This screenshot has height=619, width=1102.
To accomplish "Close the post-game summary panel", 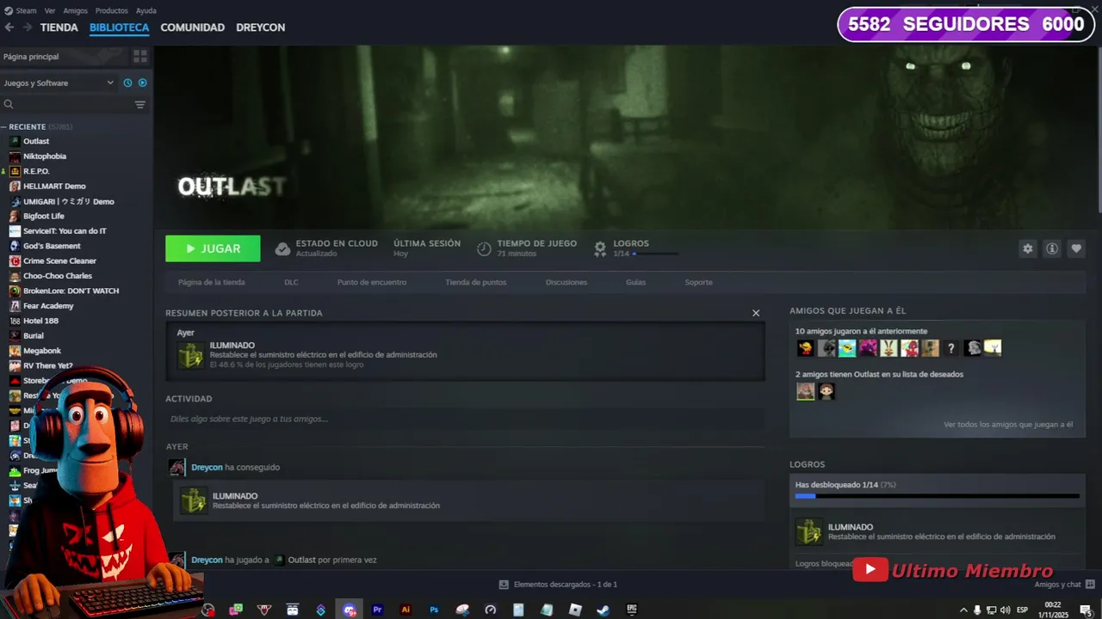I will [756, 313].
